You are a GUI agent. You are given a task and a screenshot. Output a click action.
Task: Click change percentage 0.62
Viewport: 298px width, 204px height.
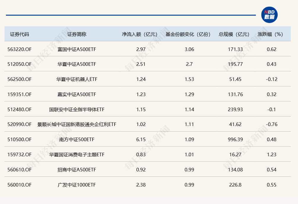click(272, 49)
